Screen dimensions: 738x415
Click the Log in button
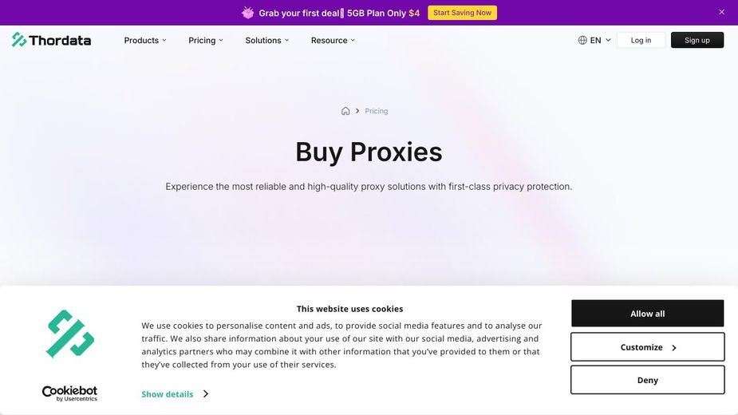(x=641, y=40)
